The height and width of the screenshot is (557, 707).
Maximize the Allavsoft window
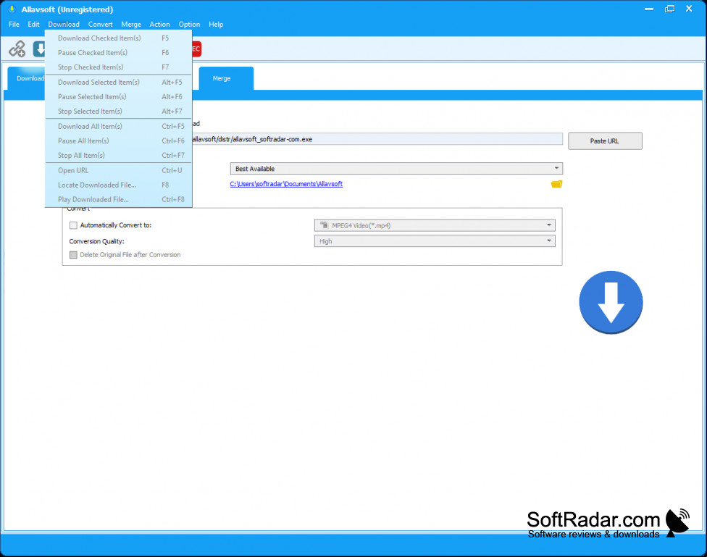click(669, 9)
